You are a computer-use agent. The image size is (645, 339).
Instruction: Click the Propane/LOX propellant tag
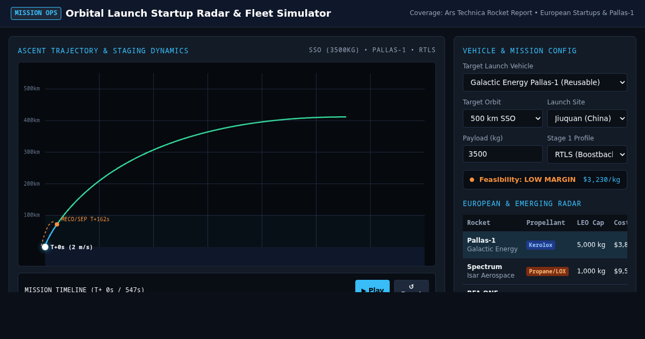(x=547, y=271)
